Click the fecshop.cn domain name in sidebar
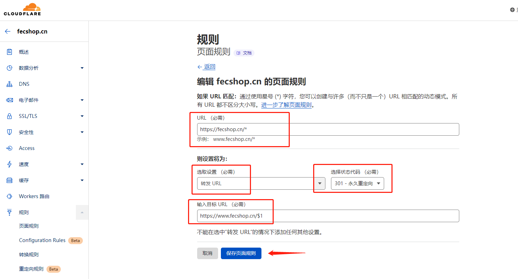518x279 pixels. point(32,31)
